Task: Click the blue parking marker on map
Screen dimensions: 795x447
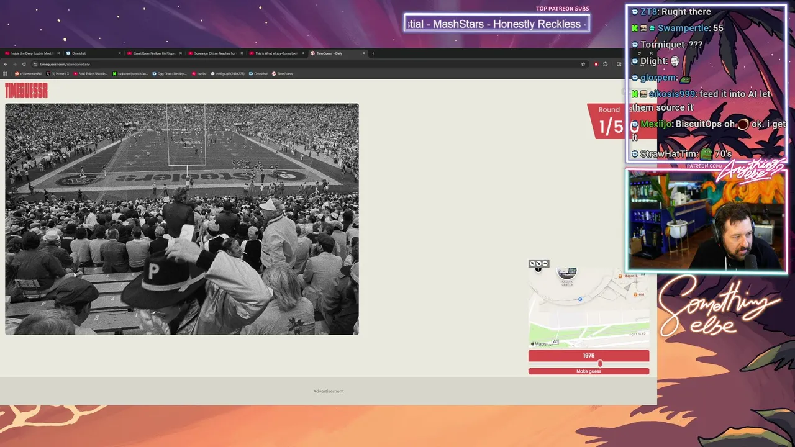Action: (580, 299)
